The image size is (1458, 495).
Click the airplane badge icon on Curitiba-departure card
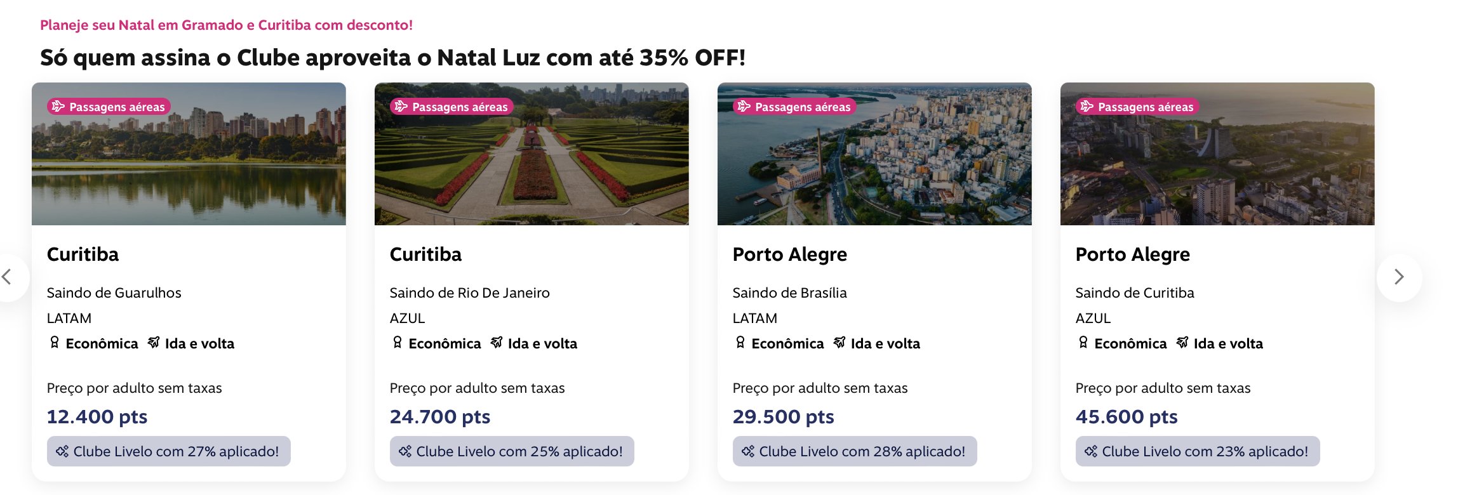click(x=1087, y=107)
